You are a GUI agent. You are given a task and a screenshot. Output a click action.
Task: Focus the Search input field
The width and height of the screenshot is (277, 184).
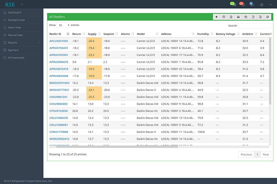pos(255,26)
